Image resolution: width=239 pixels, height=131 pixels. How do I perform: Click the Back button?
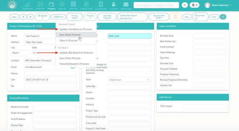tap(14, 17)
